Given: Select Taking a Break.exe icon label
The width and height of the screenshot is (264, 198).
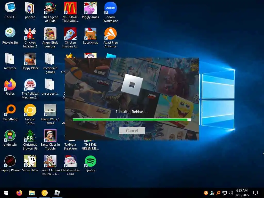Looking at the screenshot, I should click(70, 146).
